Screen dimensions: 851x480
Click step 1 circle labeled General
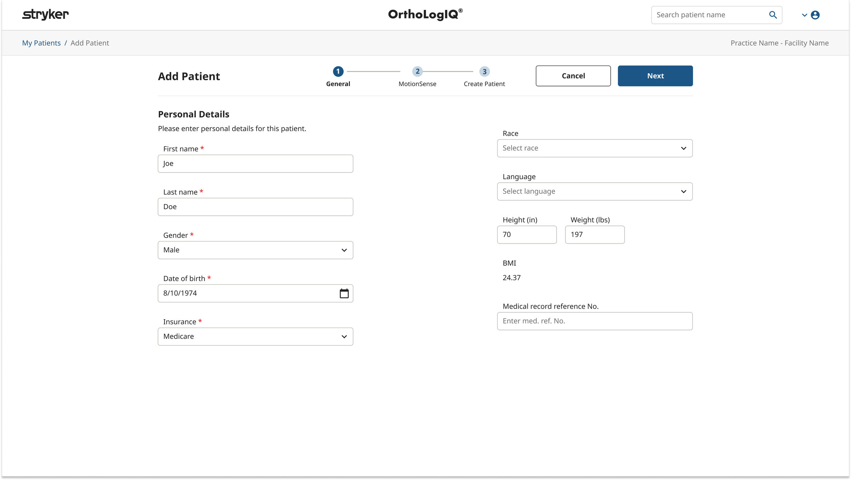tap(338, 71)
